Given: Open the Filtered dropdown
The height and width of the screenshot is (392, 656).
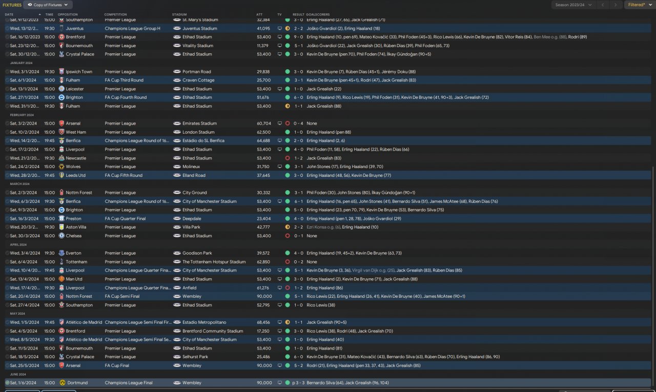Looking at the screenshot, I should click(640, 5).
